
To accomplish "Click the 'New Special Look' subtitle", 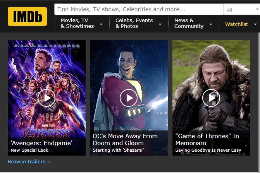I will (x=29, y=150).
